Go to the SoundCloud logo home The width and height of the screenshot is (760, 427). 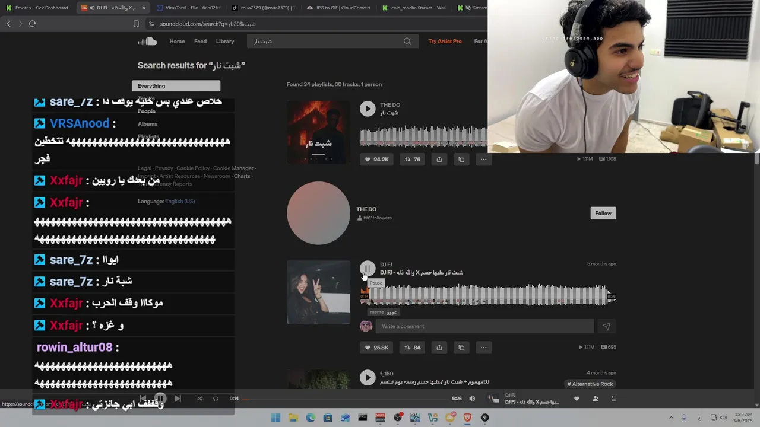[147, 41]
